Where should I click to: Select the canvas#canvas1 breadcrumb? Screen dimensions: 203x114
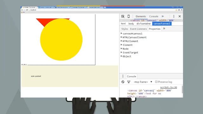[x=162, y=24]
